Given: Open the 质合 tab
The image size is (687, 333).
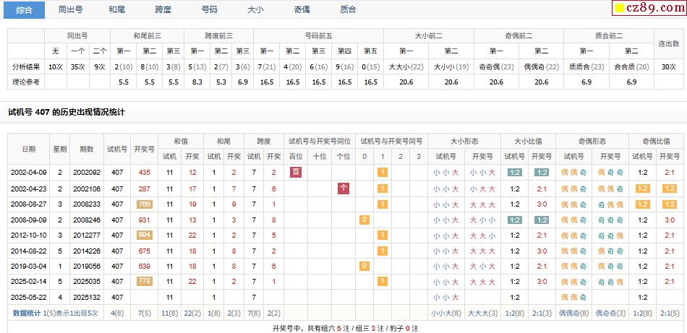Looking at the screenshot, I should pos(348,9).
